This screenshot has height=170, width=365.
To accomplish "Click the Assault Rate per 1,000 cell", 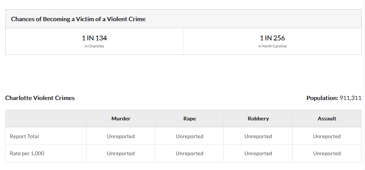I will (x=327, y=153).
